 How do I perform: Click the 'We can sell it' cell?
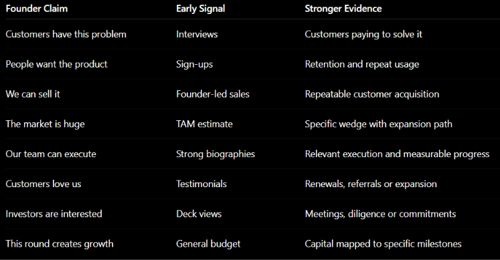(x=33, y=94)
